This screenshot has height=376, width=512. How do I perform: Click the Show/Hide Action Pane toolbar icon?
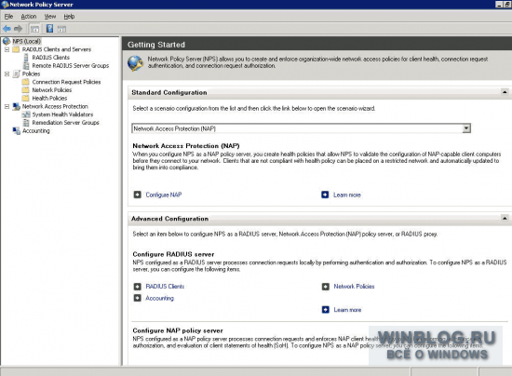point(61,29)
